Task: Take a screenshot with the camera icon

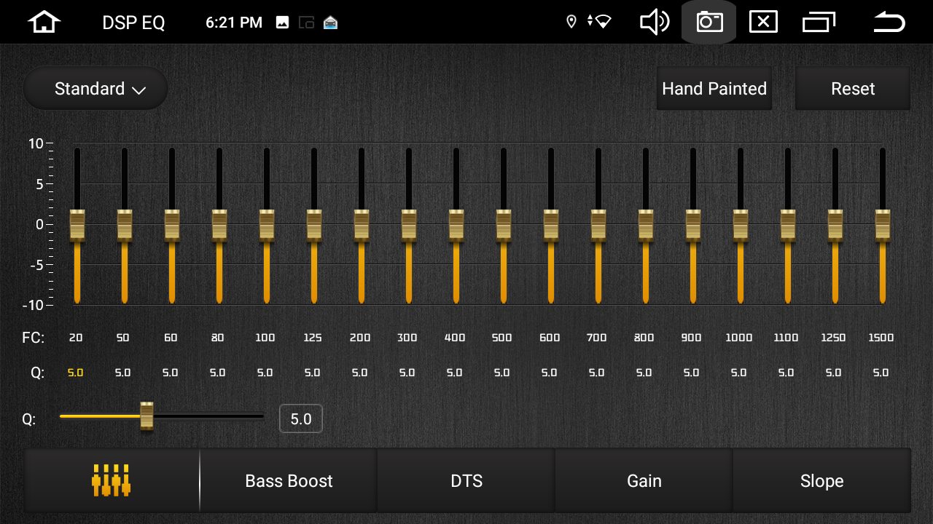Action: 708,23
